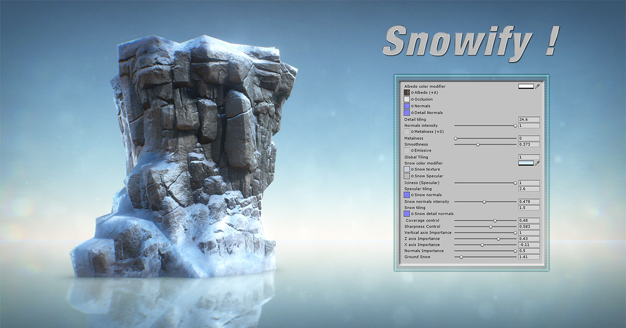Click the Snow detail normals thumbnail
Viewport: 626px width, 328px height.
pyautogui.click(x=407, y=213)
